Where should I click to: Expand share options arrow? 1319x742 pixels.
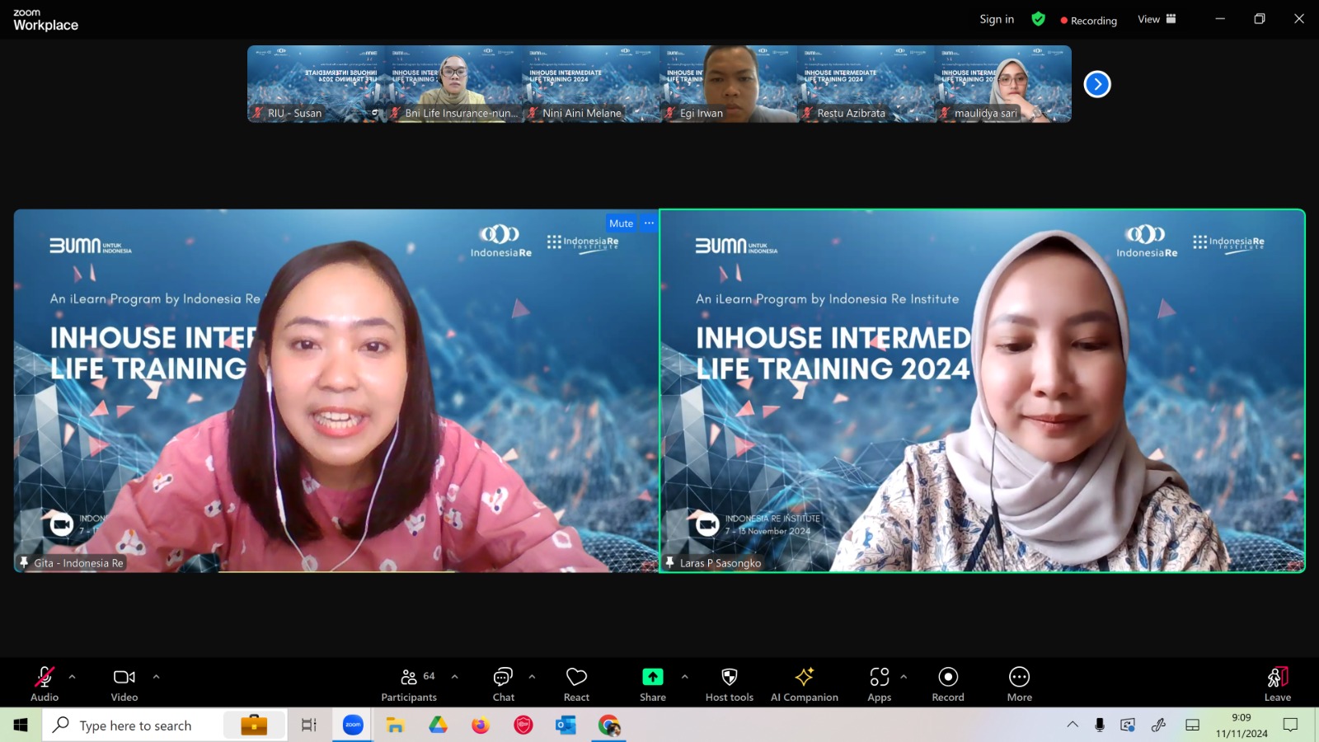pyautogui.click(x=684, y=677)
